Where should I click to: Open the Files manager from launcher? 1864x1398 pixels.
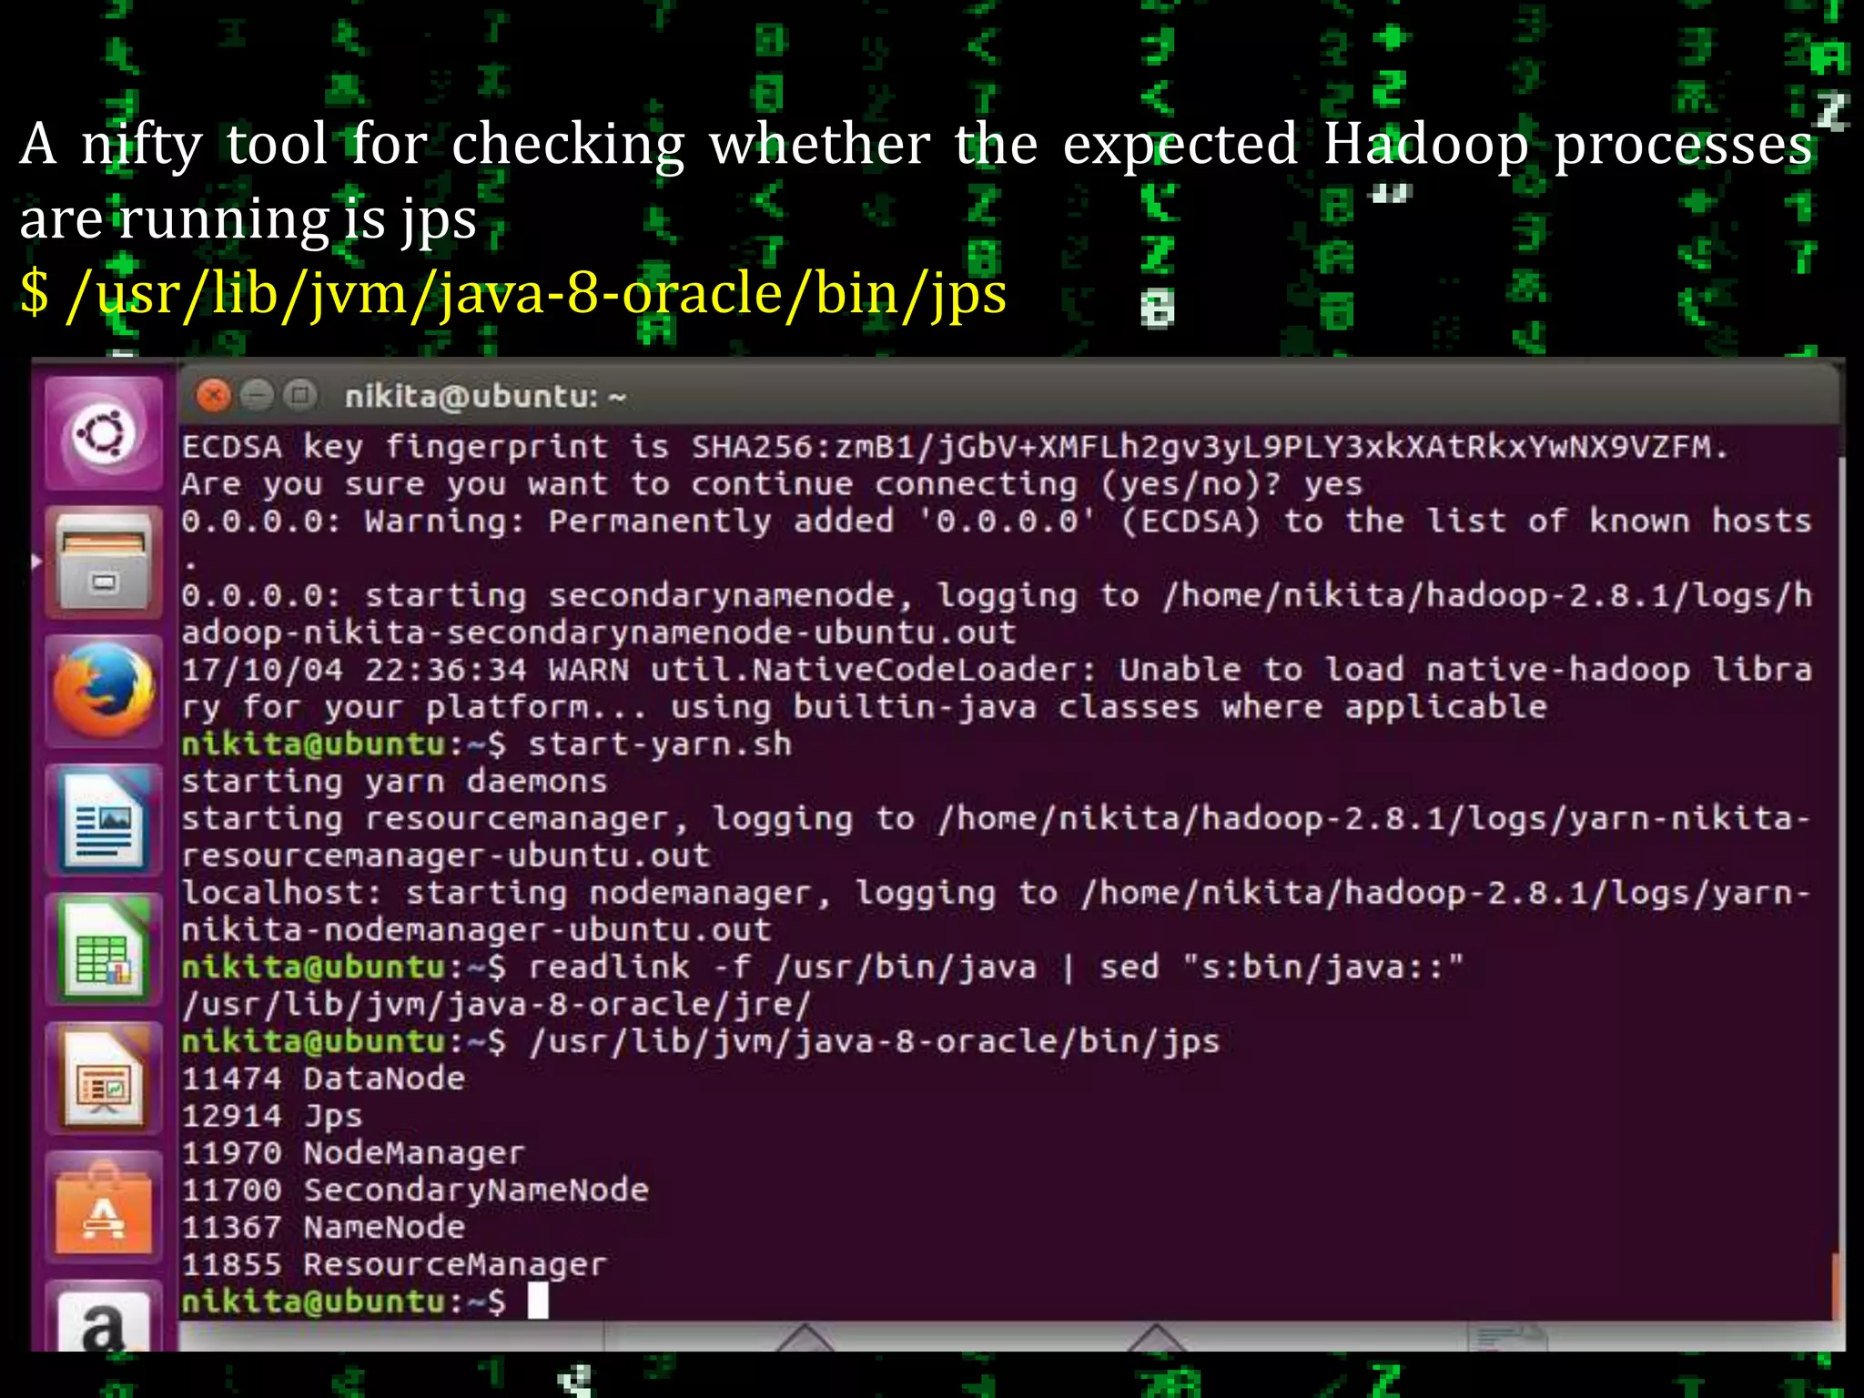click(103, 562)
